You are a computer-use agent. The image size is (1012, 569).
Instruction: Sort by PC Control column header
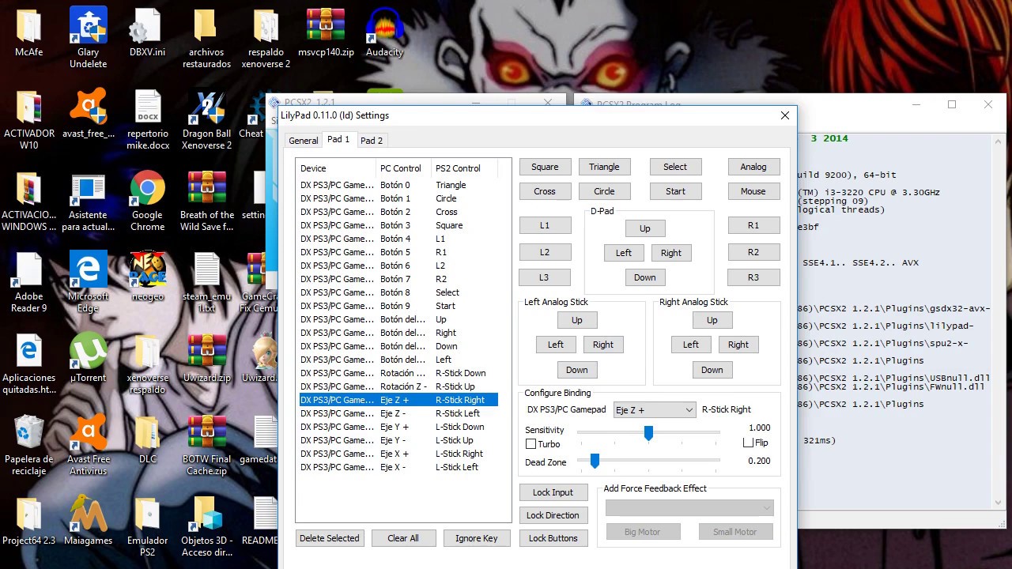403,168
